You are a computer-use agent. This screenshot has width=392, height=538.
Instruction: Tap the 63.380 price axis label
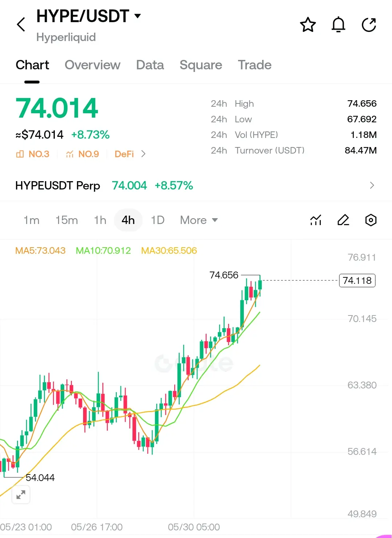pyautogui.click(x=362, y=385)
